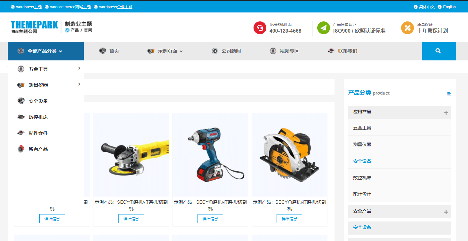Screen dimensions: 468x241
Task: Expand the 安全产品 category with plus sign
Action: (446, 211)
